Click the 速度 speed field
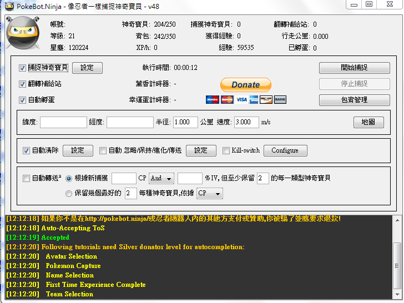 click(246, 122)
